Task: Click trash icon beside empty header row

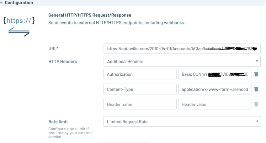Action: (256, 104)
